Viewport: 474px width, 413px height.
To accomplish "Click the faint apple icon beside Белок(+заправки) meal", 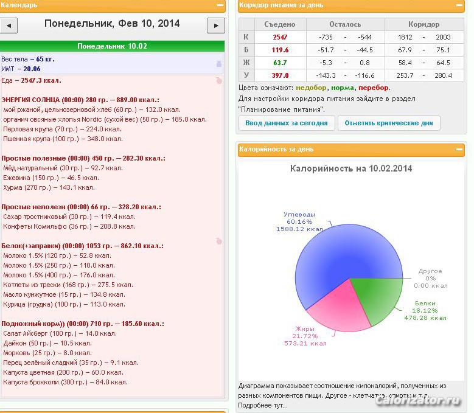I will click(219, 241).
